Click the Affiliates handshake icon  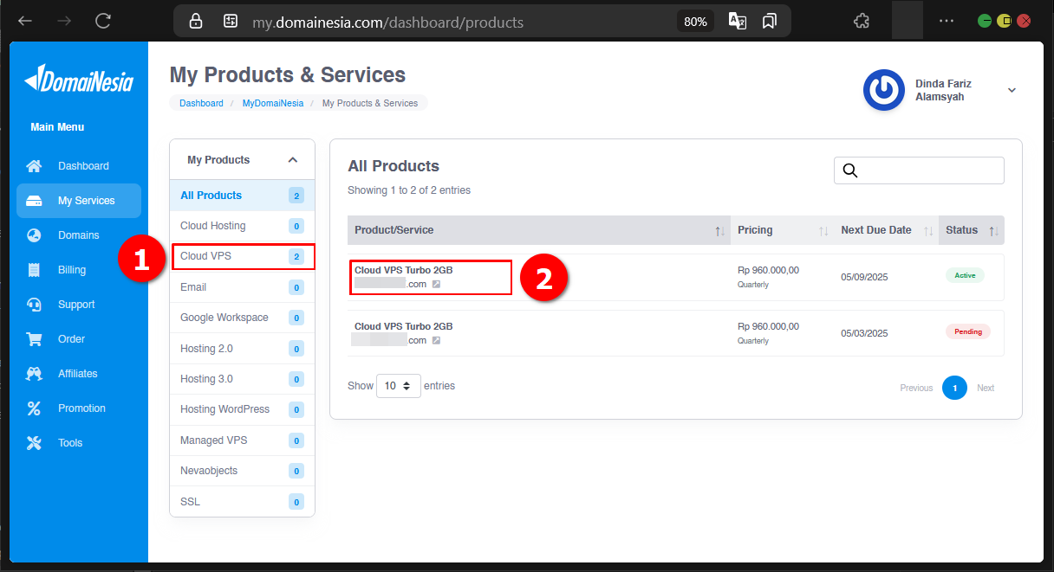pyautogui.click(x=34, y=374)
